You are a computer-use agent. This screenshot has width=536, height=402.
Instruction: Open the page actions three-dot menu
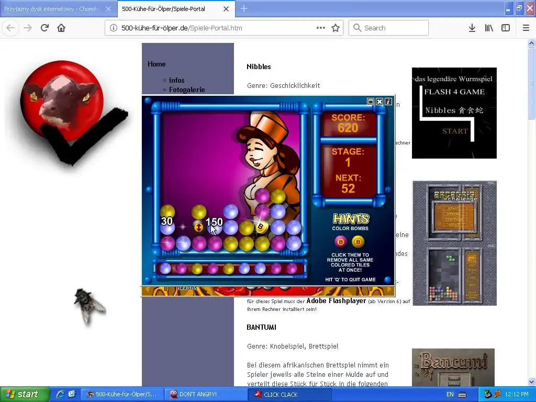321,28
